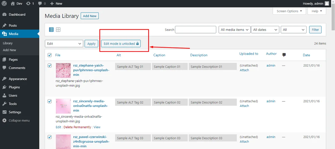Open the Users menu
Viewport: 335px width, 149px height.
coord(13,95)
